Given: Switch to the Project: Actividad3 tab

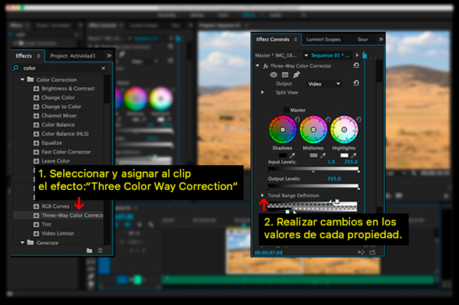Looking at the screenshot, I should point(72,55).
